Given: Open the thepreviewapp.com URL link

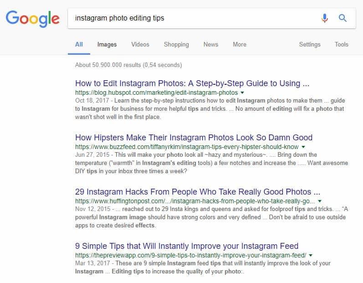Looking at the screenshot, I should 191,255.
